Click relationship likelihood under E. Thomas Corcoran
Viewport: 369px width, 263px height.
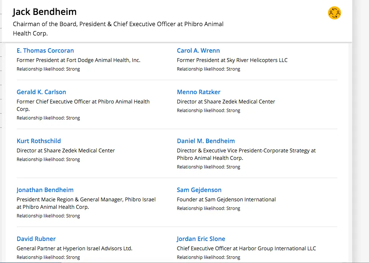(48, 69)
